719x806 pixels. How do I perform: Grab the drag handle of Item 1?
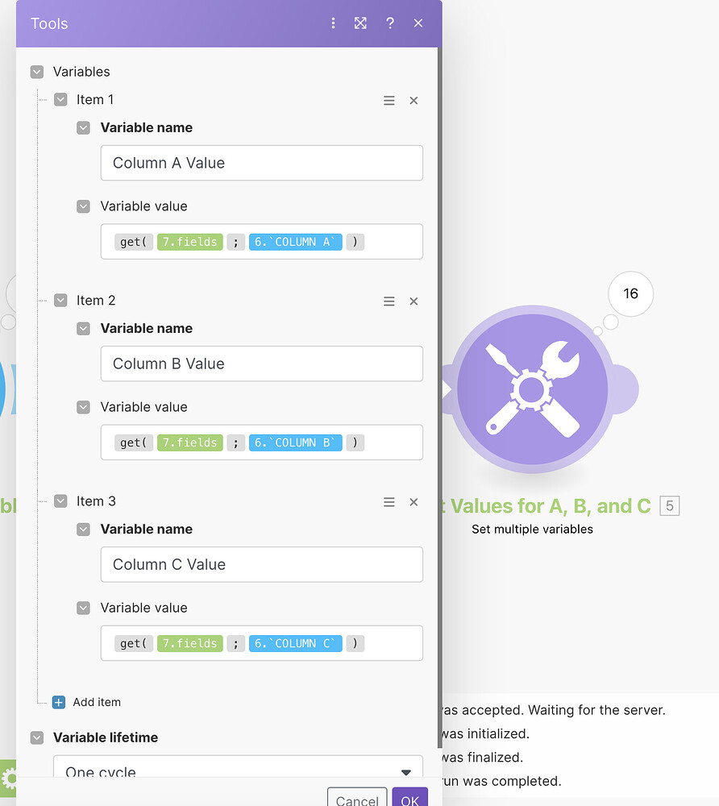[x=389, y=100]
